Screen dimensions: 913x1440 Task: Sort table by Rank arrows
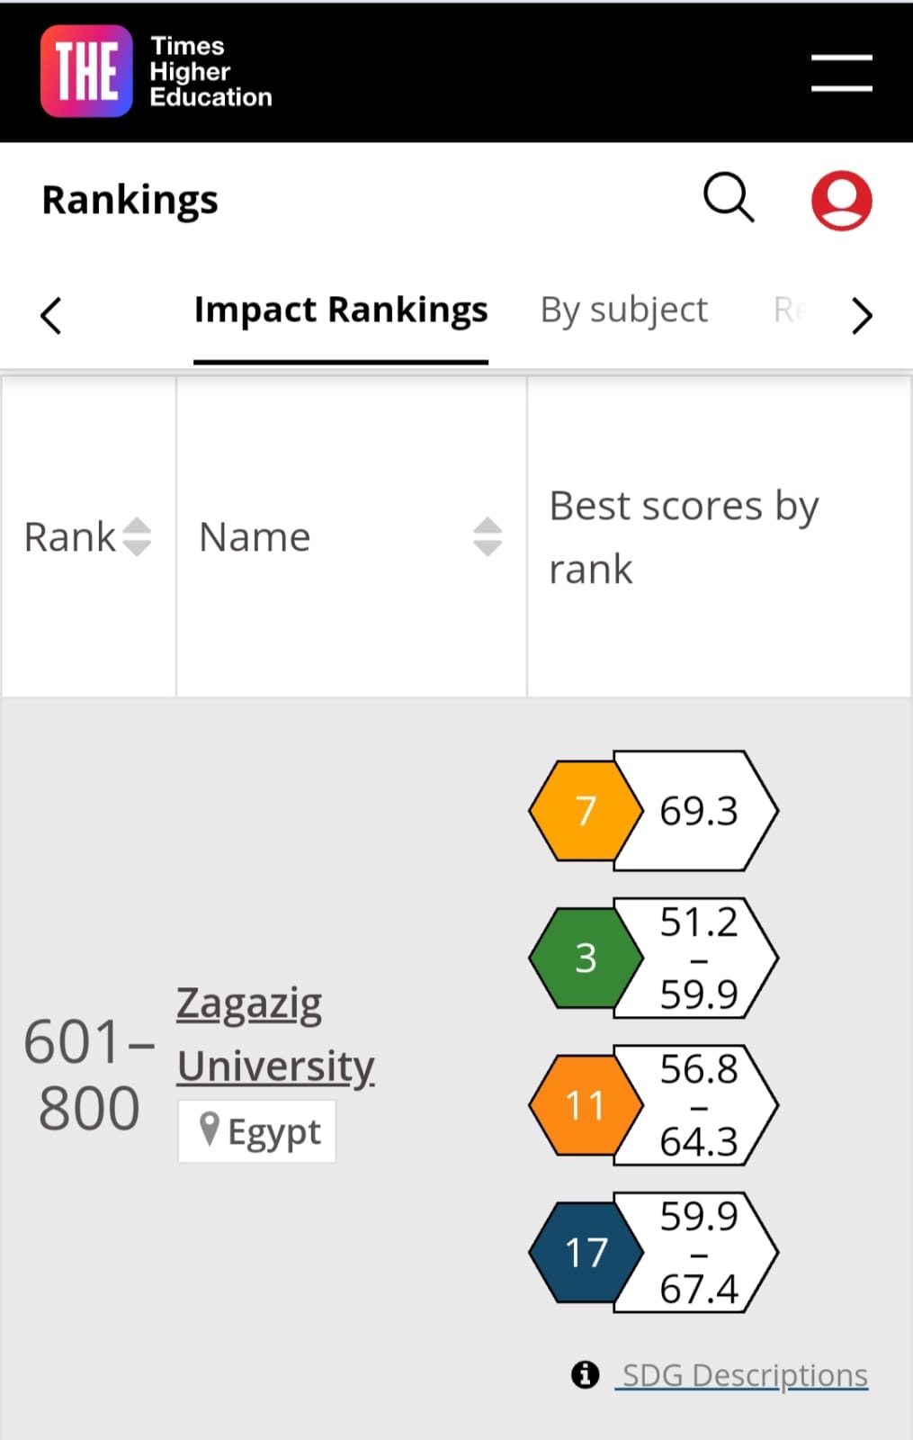(137, 536)
